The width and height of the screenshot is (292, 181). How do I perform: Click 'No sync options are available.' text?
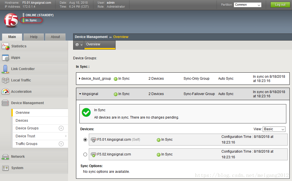tap(106, 172)
